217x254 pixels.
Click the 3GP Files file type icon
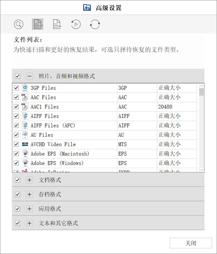tap(25, 88)
